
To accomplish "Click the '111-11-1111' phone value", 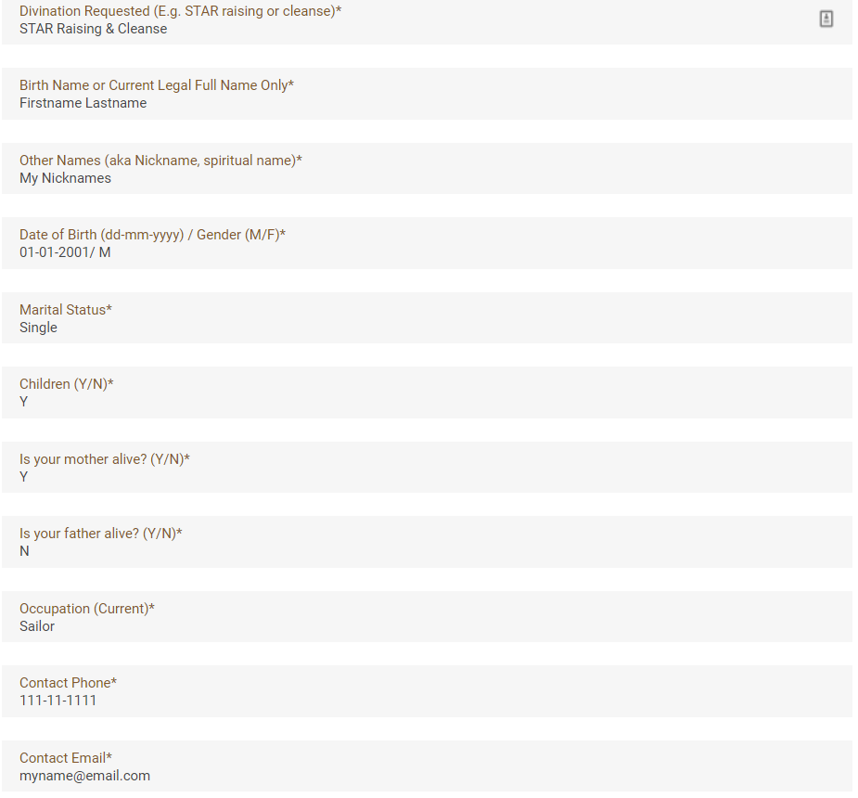I will (58, 701).
